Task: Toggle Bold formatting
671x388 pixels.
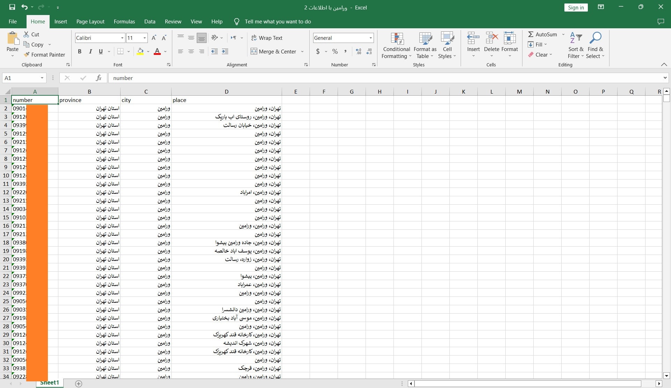Action: (x=80, y=51)
